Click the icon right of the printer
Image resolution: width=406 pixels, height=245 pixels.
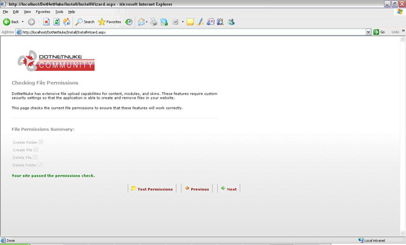click(x=164, y=22)
